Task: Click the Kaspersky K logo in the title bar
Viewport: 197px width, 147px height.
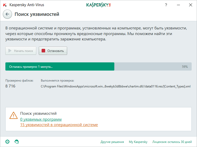Action: coord(5,5)
